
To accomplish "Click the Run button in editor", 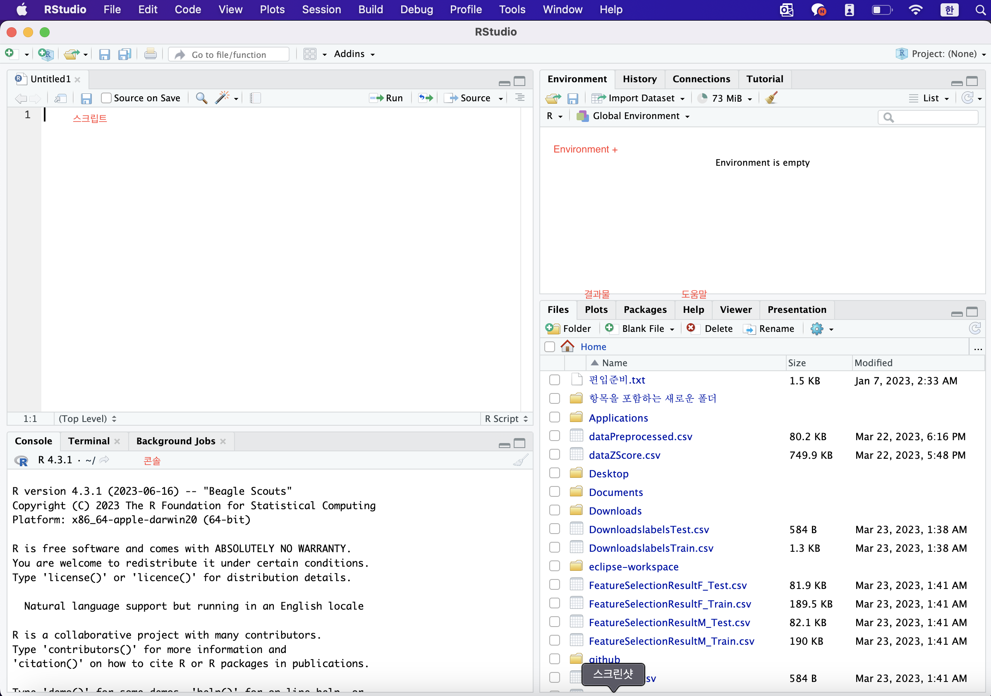I will [x=386, y=98].
